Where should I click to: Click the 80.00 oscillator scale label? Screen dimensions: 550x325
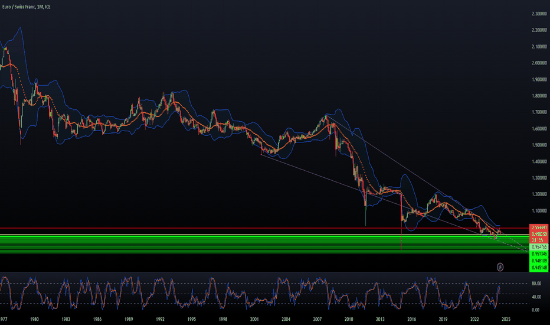536,284
